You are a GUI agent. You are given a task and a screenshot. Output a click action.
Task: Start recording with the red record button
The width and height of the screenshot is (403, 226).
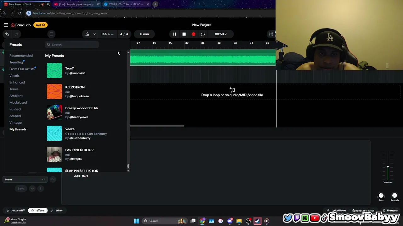click(193, 34)
